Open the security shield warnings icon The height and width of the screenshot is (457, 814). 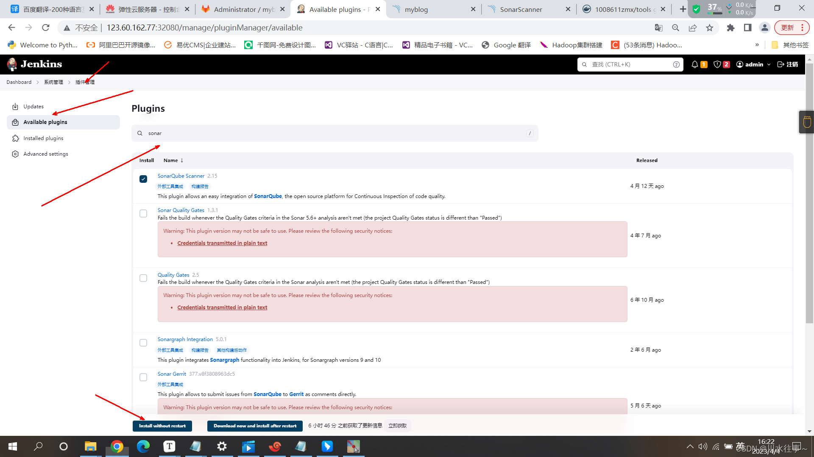tap(717, 64)
